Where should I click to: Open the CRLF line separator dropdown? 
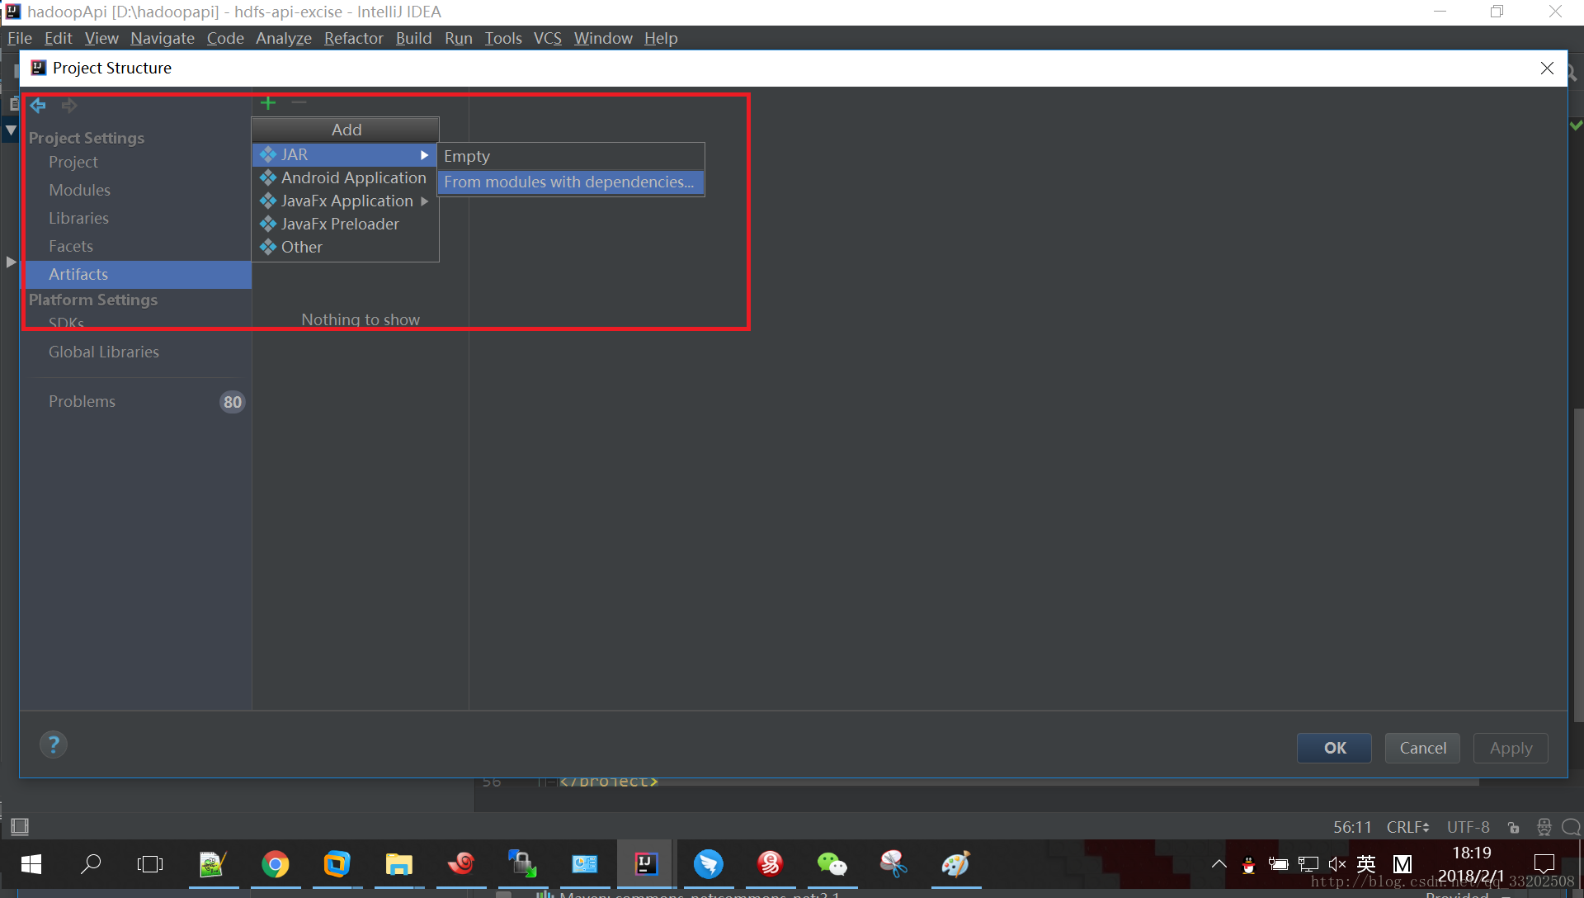tap(1407, 827)
